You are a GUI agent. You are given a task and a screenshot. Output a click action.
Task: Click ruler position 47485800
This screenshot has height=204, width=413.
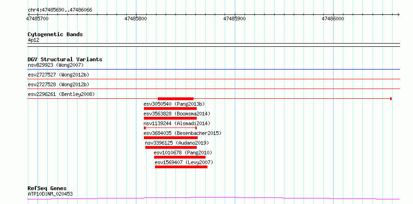pos(136,19)
